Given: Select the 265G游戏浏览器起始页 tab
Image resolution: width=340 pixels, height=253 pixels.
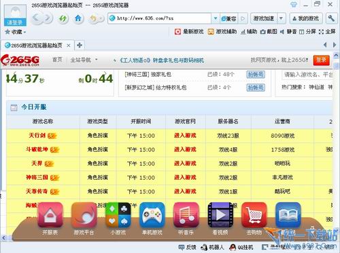Looking at the screenshot, I should pyautogui.click(x=37, y=45).
